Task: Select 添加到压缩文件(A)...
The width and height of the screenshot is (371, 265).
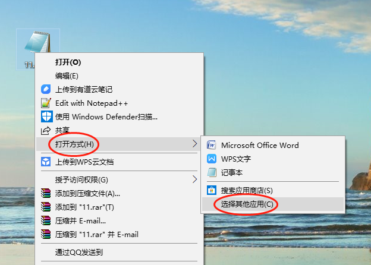Action: click(x=120, y=193)
